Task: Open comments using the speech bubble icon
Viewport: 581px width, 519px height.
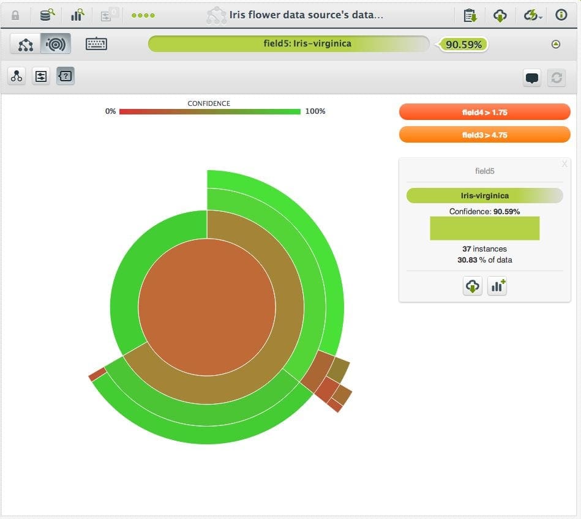Action: click(532, 78)
